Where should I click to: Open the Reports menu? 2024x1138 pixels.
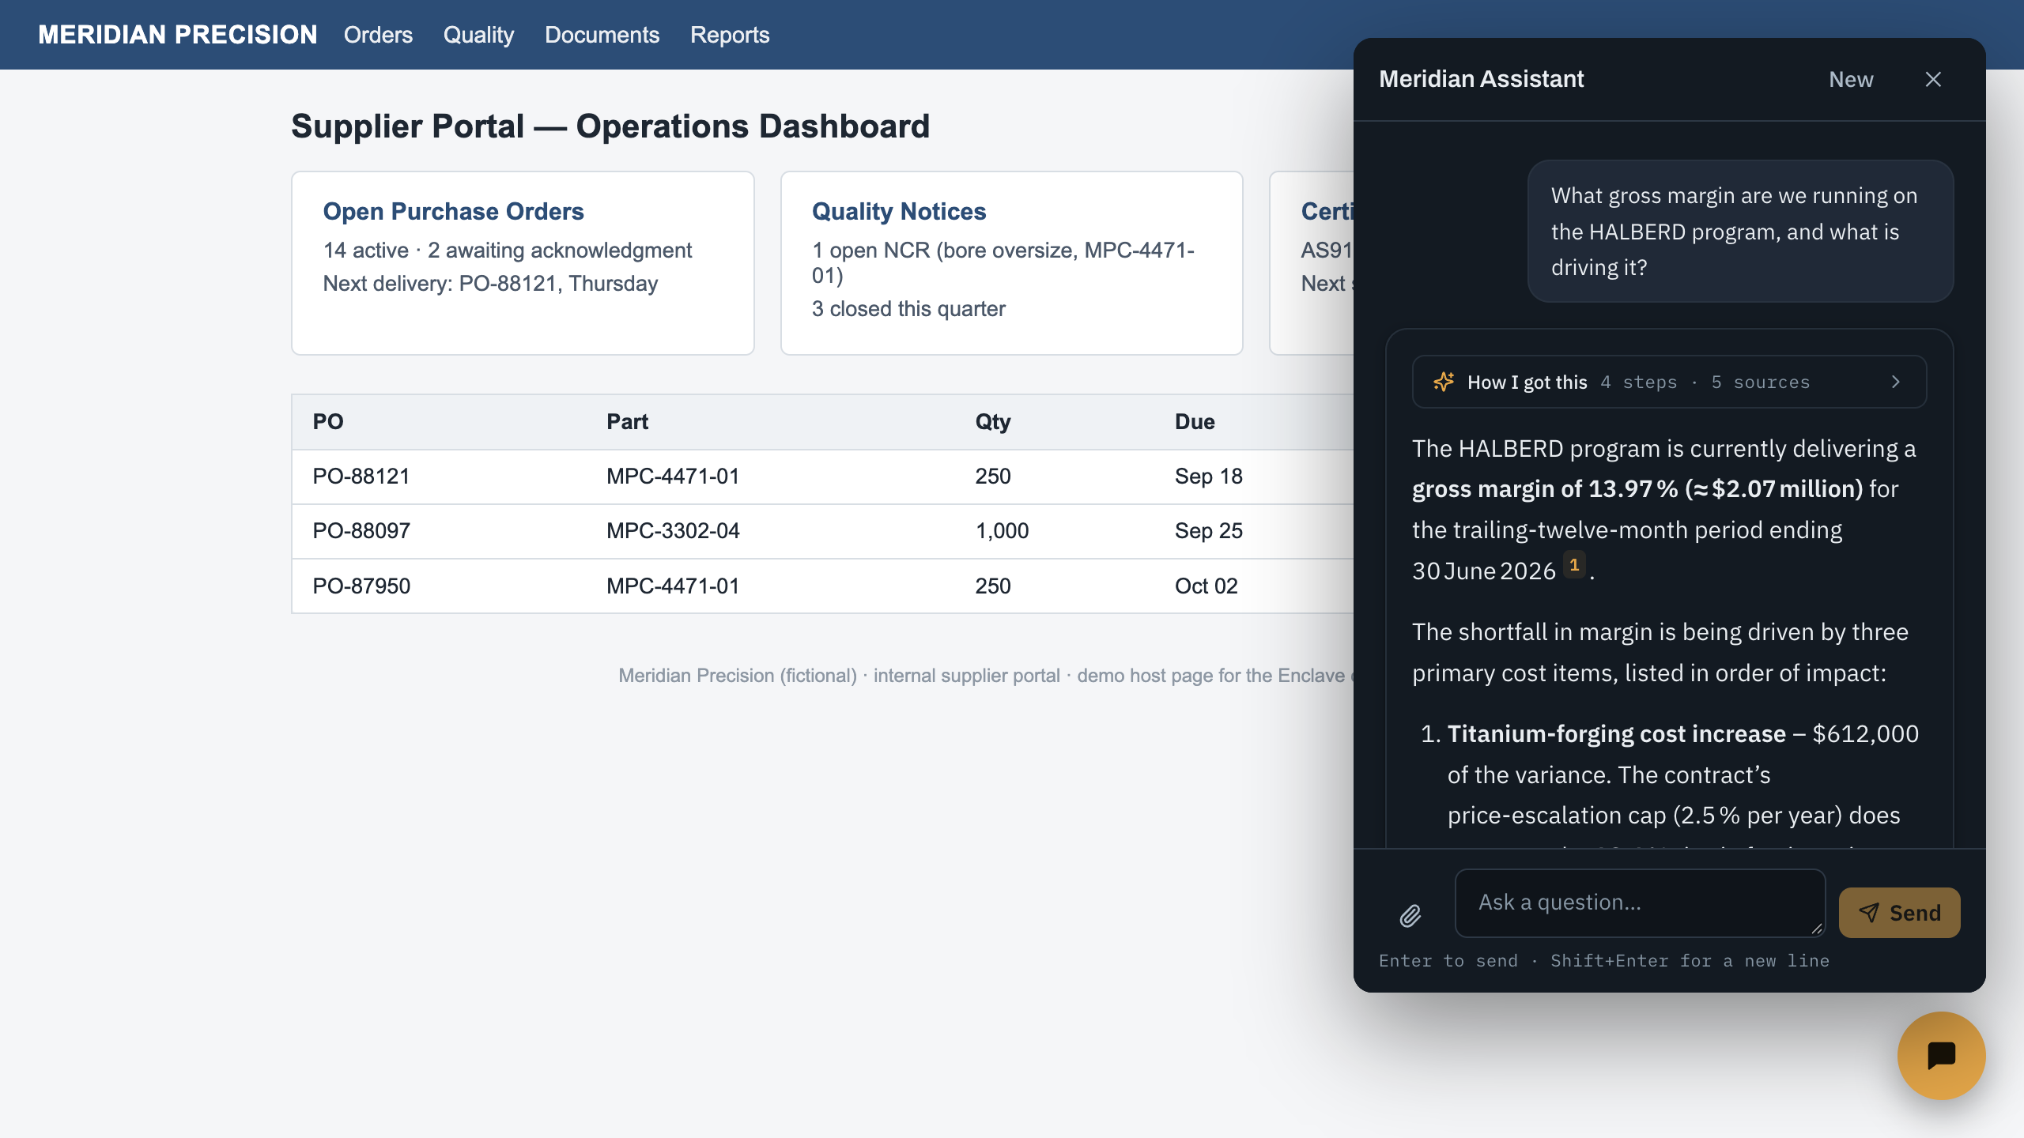(729, 35)
